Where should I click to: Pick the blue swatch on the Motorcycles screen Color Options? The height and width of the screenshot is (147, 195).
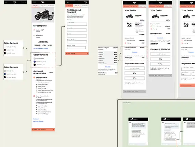[35, 62]
